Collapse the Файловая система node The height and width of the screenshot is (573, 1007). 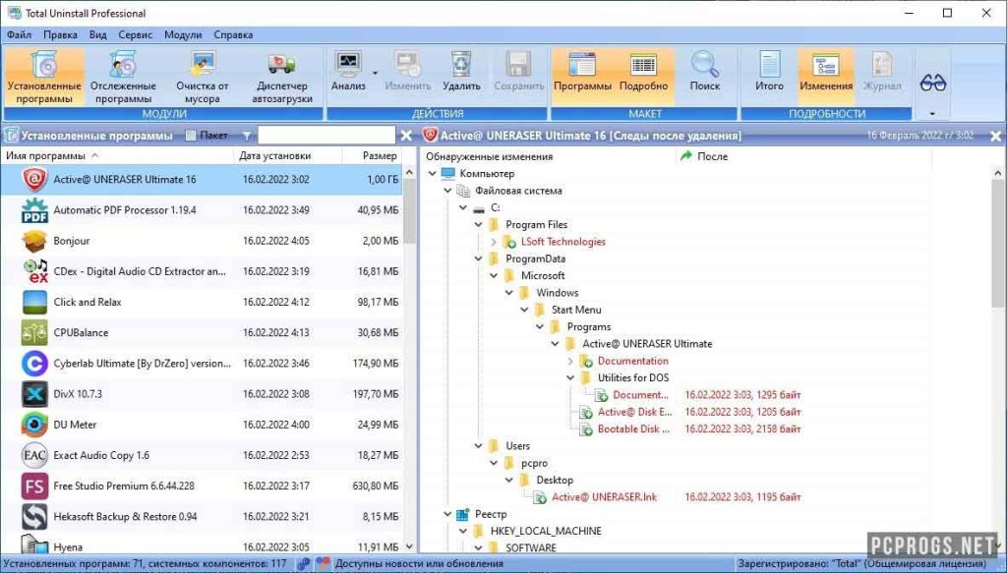(447, 191)
